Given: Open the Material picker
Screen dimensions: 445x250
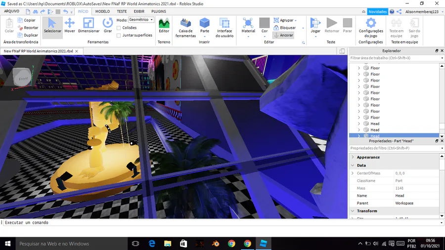Looking at the screenshot, I should coord(248,25).
